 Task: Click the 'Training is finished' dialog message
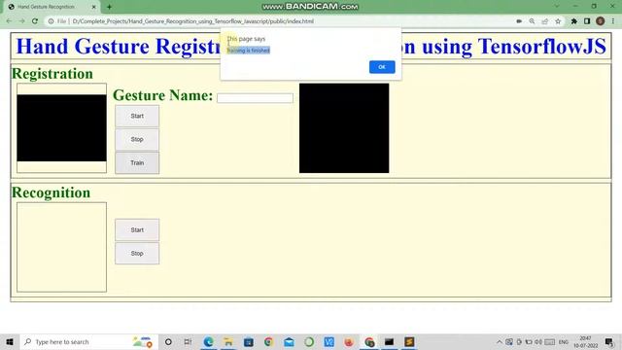tap(249, 51)
